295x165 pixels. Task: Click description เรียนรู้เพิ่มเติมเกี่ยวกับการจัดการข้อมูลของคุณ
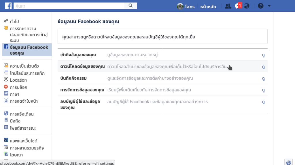[x=149, y=90]
